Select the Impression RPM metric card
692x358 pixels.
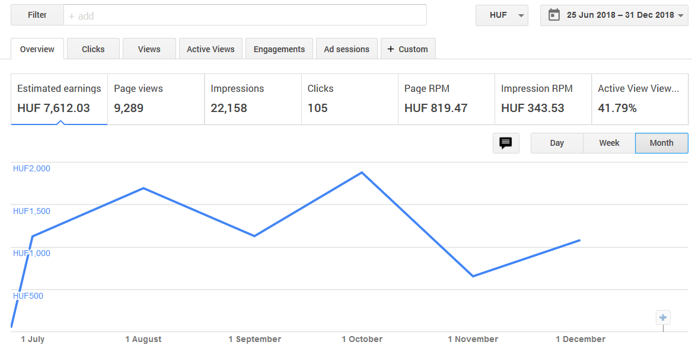point(543,99)
